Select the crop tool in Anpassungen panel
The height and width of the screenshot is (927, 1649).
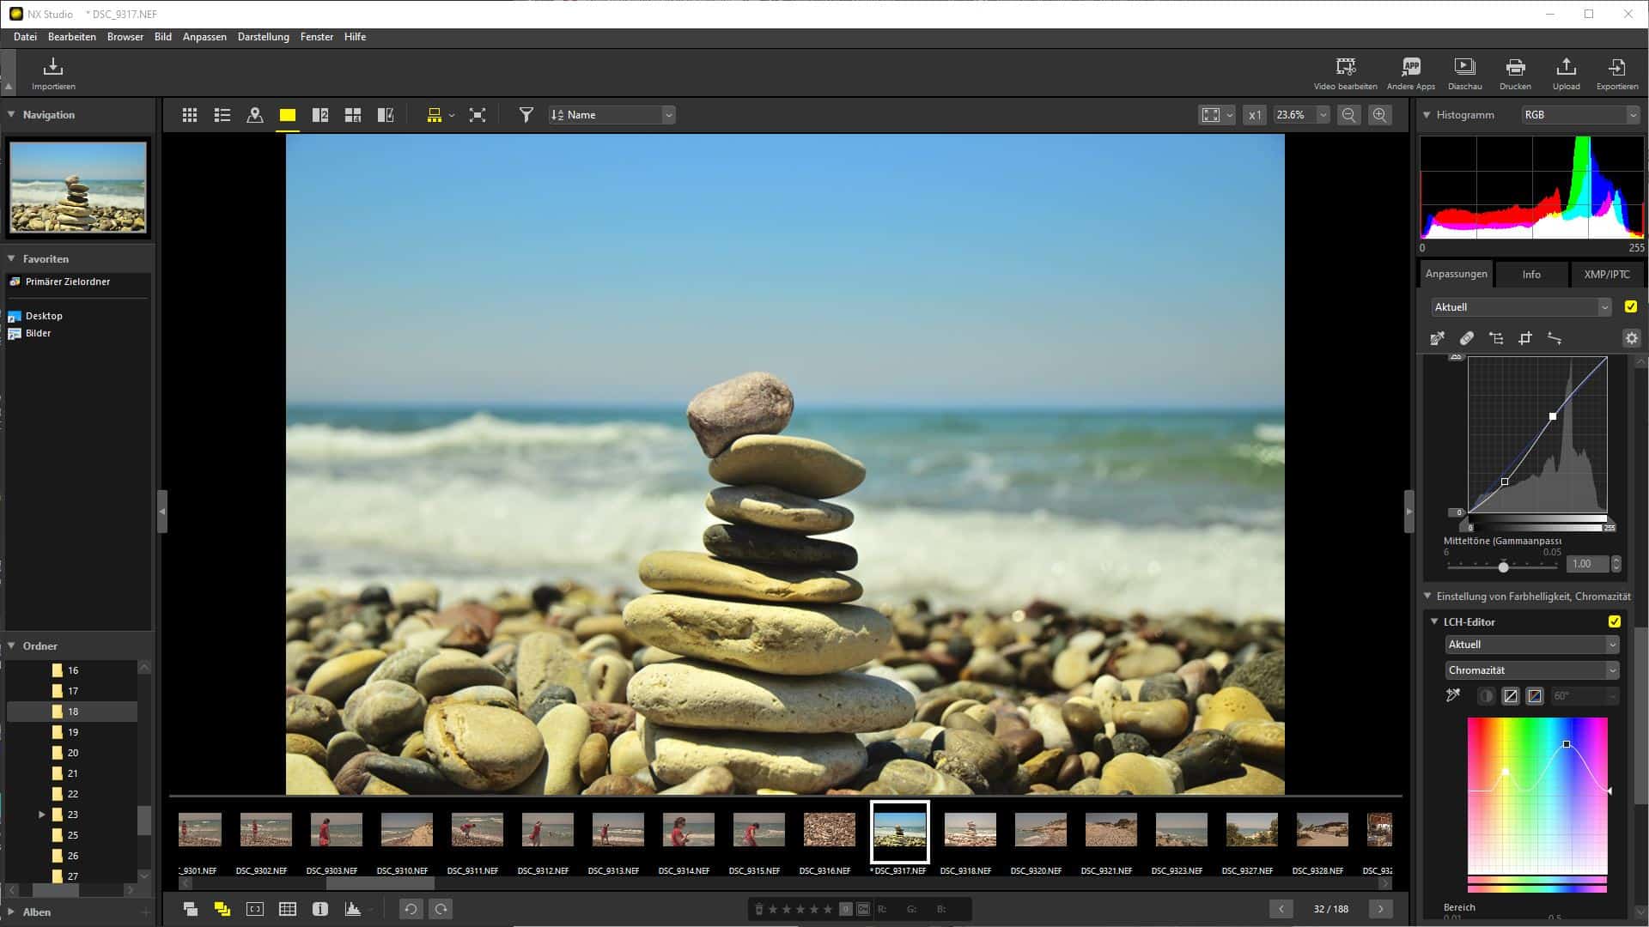[x=1526, y=338]
